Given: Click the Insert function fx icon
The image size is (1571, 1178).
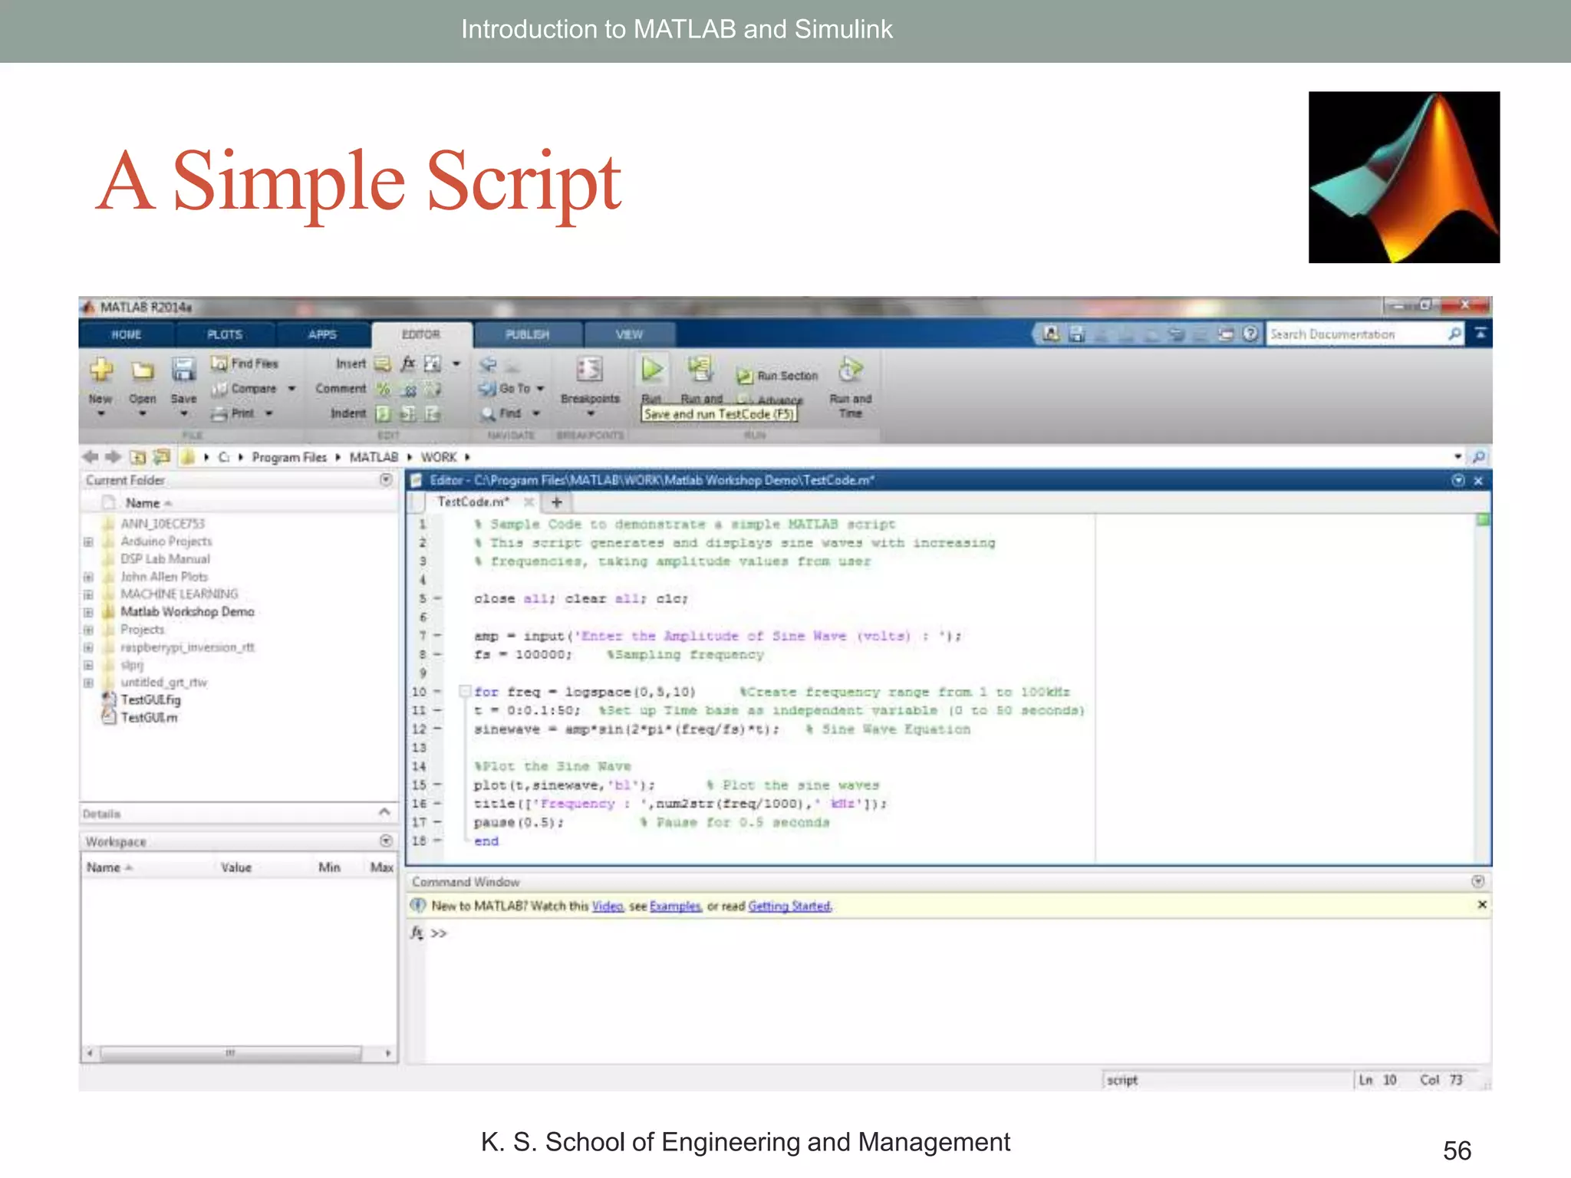Looking at the screenshot, I should click(x=408, y=364).
